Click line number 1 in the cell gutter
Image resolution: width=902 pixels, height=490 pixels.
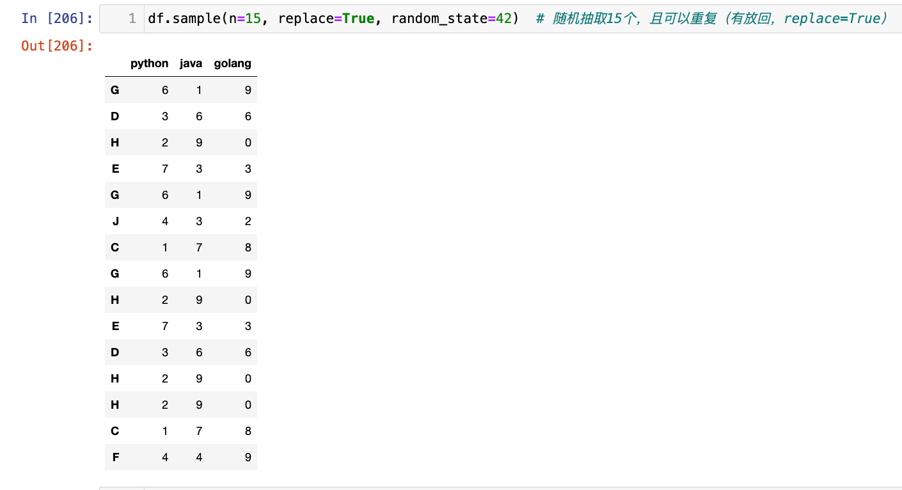tap(132, 19)
